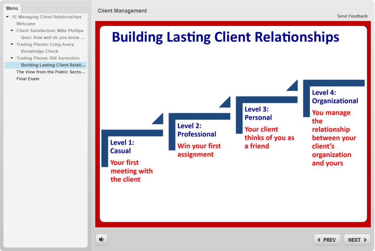Open the 1E Managing Client Relationships item

click(x=46, y=17)
